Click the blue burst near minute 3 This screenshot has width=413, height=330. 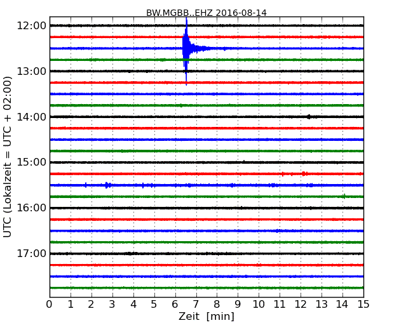coord(107,185)
